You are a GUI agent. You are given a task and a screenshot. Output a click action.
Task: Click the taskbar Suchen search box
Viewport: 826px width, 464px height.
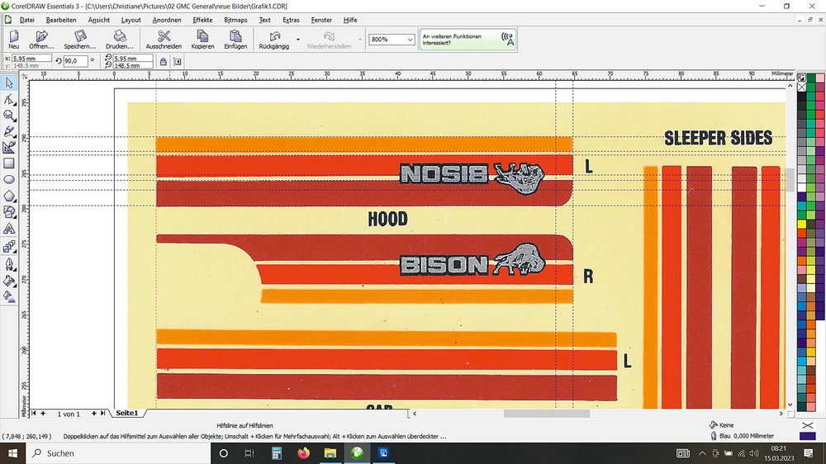point(118,453)
